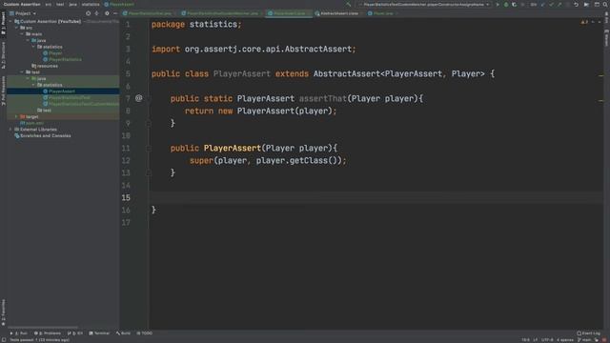
Task: Switch to the Player.java tab
Action: click(383, 13)
